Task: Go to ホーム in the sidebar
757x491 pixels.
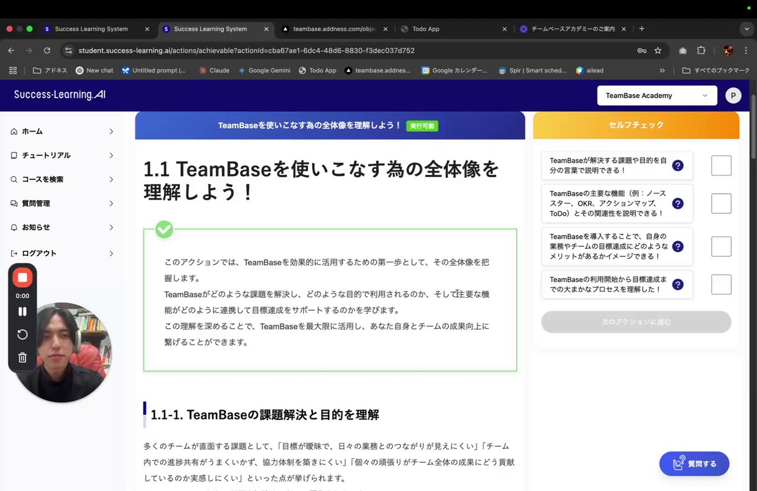Action: [32, 131]
